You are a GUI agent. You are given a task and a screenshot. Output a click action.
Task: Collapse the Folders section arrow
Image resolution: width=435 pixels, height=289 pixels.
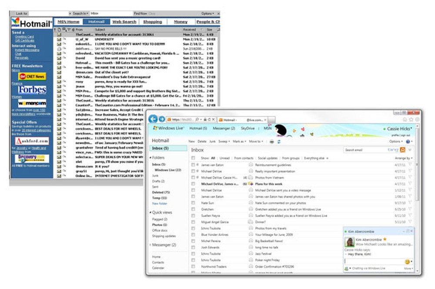[x=151, y=158]
